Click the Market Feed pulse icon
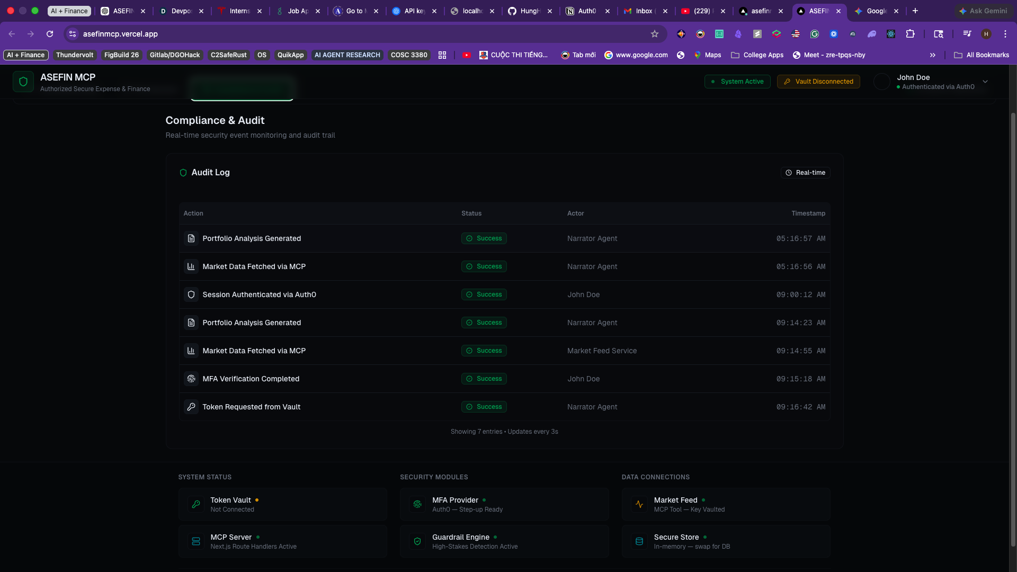1017x572 pixels. point(639,504)
